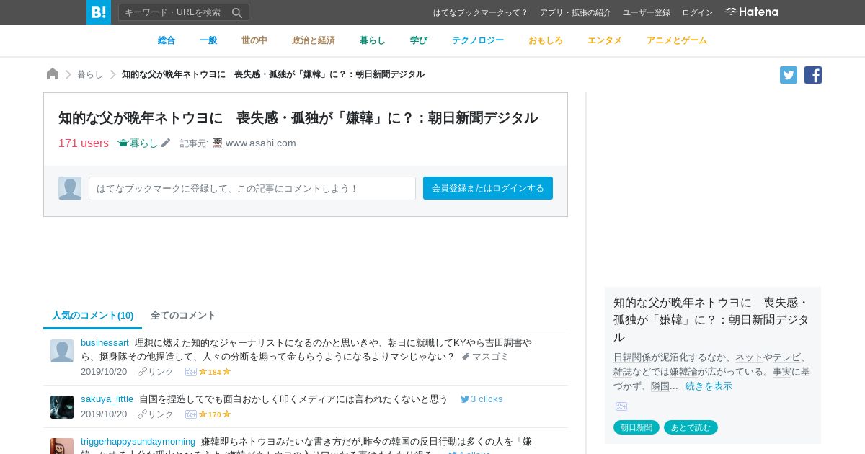The height and width of the screenshot is (454, 865).
Task: Open リンク permalink of businessart's comment
Action: click(x=156, y=372)
